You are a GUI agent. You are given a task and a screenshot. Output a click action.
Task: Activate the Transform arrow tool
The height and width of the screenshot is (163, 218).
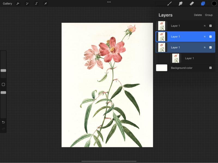[46, 4]
